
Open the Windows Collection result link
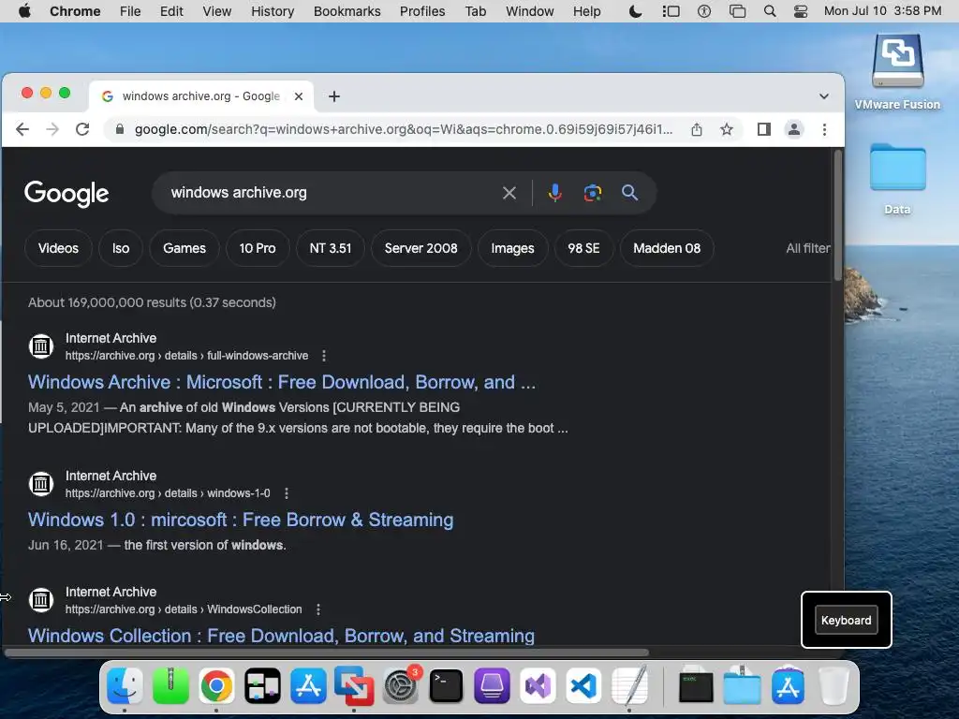pos(281,636)
